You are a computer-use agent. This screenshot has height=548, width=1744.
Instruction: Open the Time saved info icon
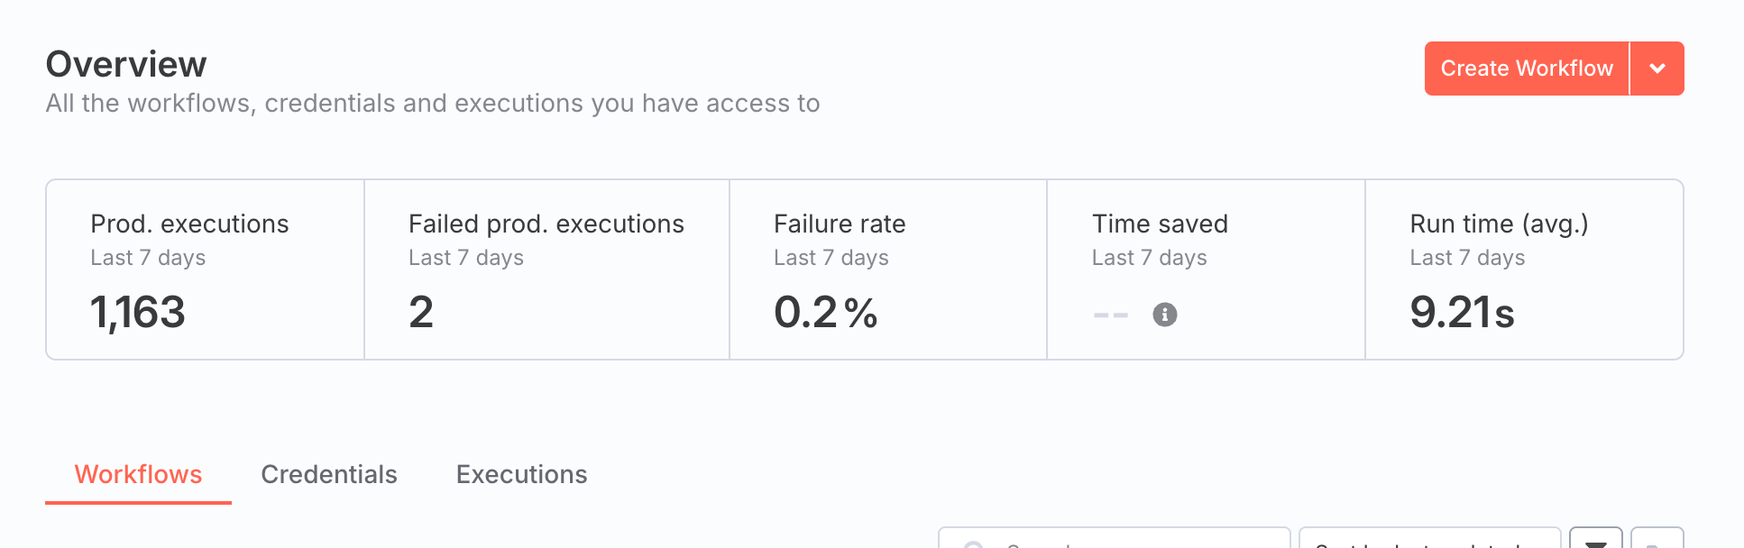coord(1165,315)
